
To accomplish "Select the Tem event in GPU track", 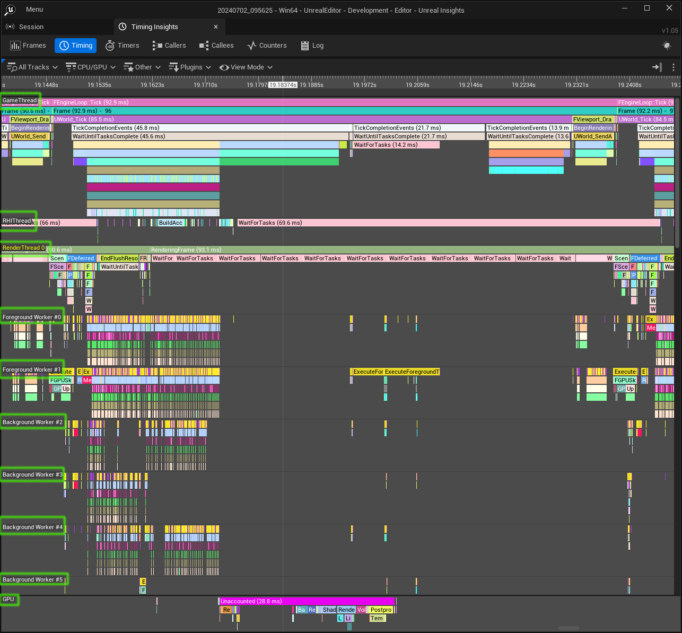I will pos(377,618).
